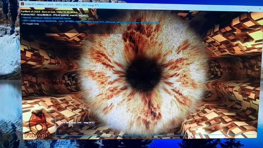Click the dark center of the furry donut
263x148 pixels.
[x=144, y=75]
